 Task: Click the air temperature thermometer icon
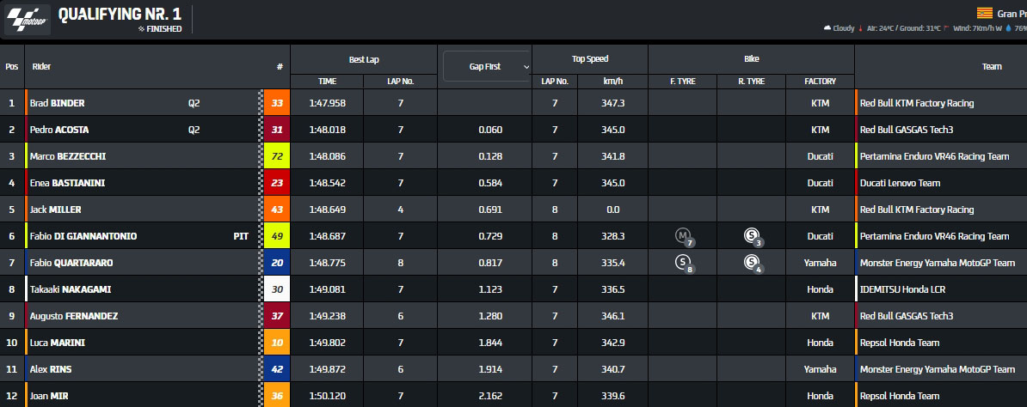(x=860, y=28)
